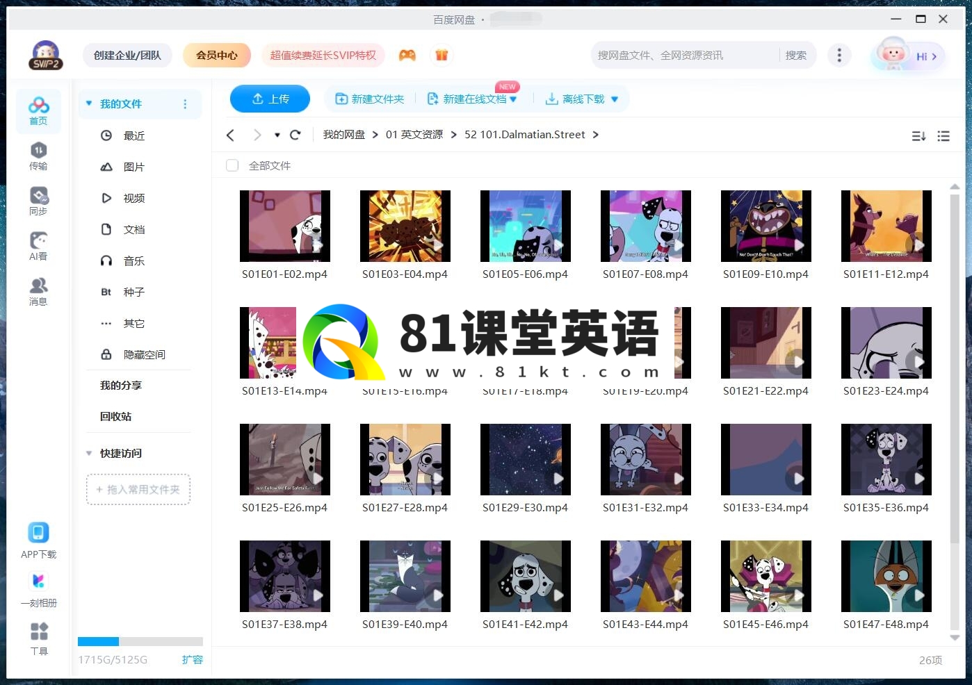Click the game controller icon
Image resolution: width=972 pixels, height=685 pixels.
click(x=407, y=55)
